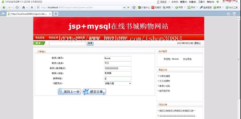Viewport: 241px width, 119px height.
Task: Go to 商品信息 nav item
Action: [x=40, y=38]
